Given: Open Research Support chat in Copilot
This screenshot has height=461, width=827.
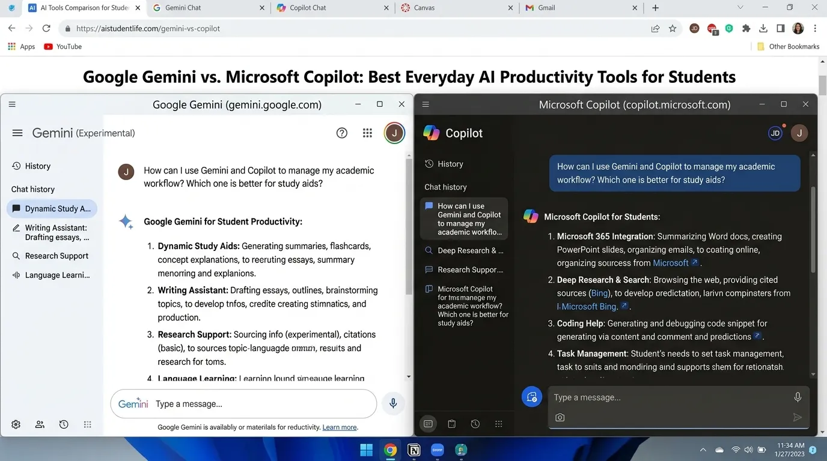Looking at the screenshot, I should [x=464, y=270].
